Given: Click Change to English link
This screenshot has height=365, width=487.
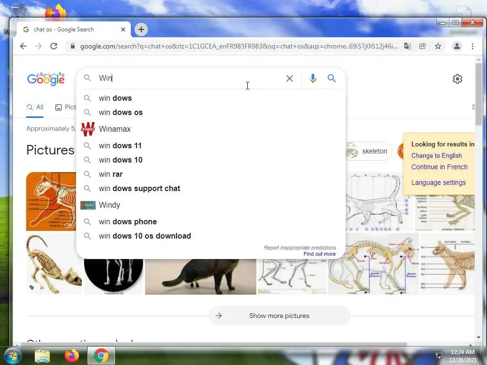Looking at the screenshot, I should coord(437,155).
